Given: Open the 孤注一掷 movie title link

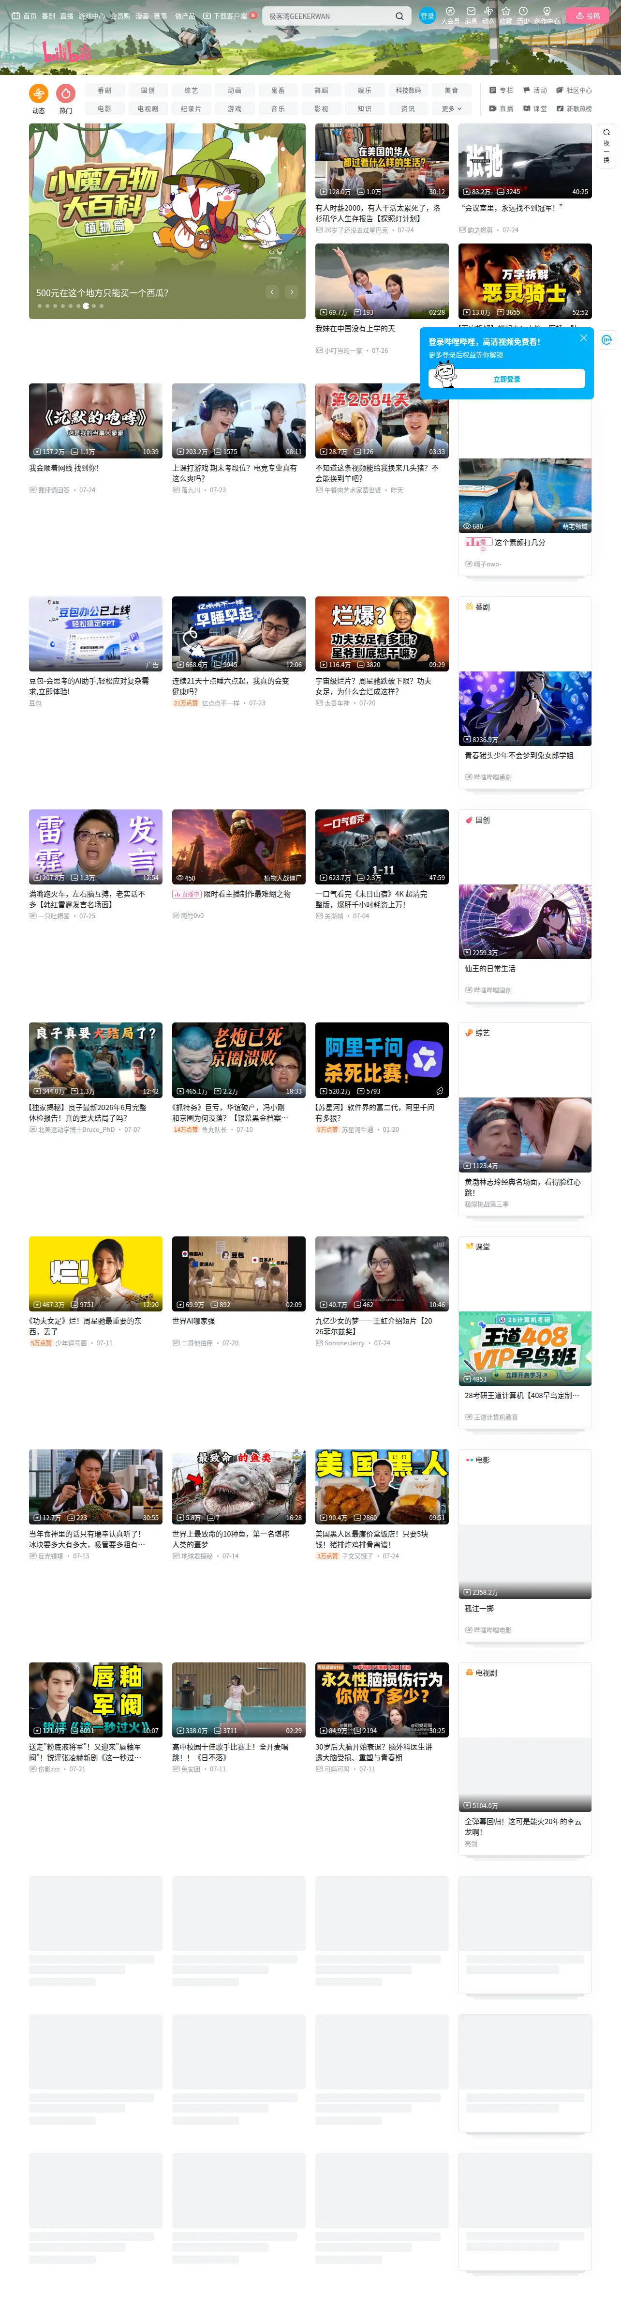Looking at the screenshot, I should point(479,1609).
